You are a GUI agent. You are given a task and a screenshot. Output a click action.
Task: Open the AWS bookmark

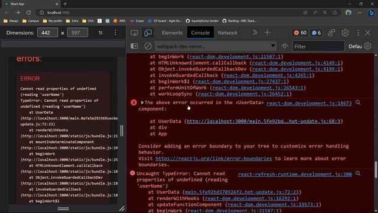(119, 21)
